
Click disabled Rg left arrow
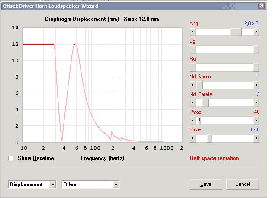[x=193, y=67]
